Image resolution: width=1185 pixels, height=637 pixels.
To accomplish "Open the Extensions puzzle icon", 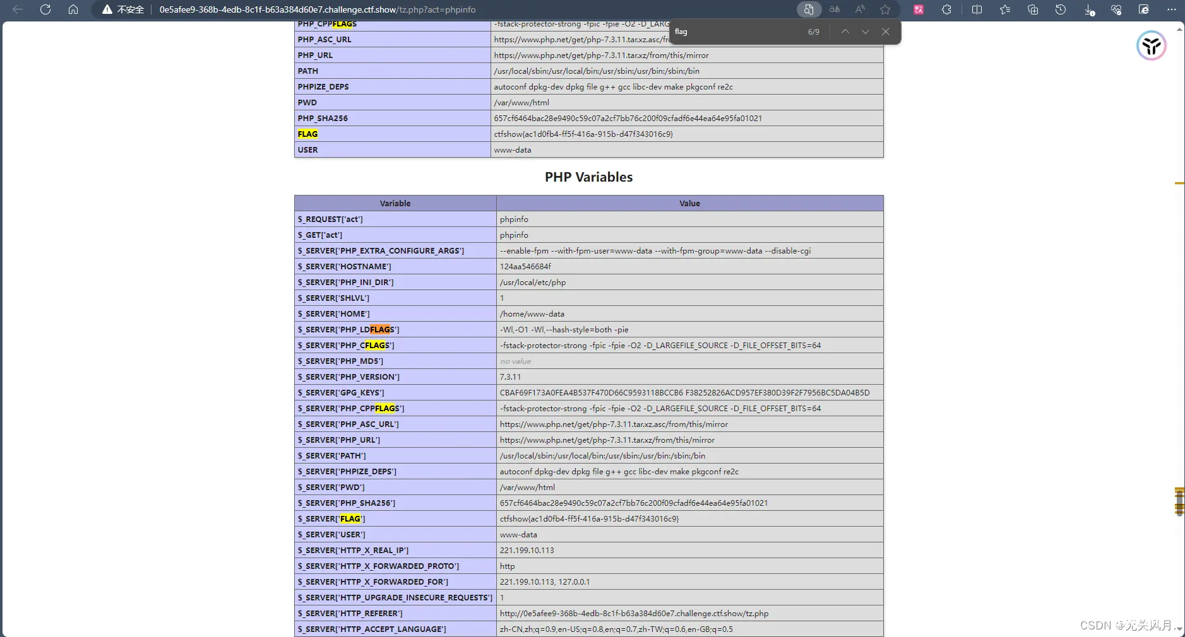I will [946, 9].
